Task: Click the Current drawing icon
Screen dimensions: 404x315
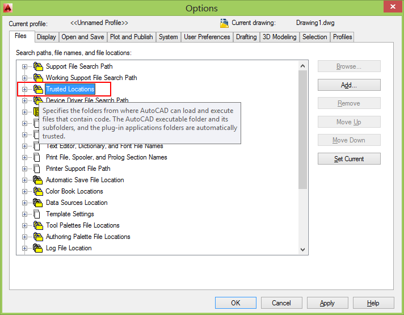Action: point(224,23)
